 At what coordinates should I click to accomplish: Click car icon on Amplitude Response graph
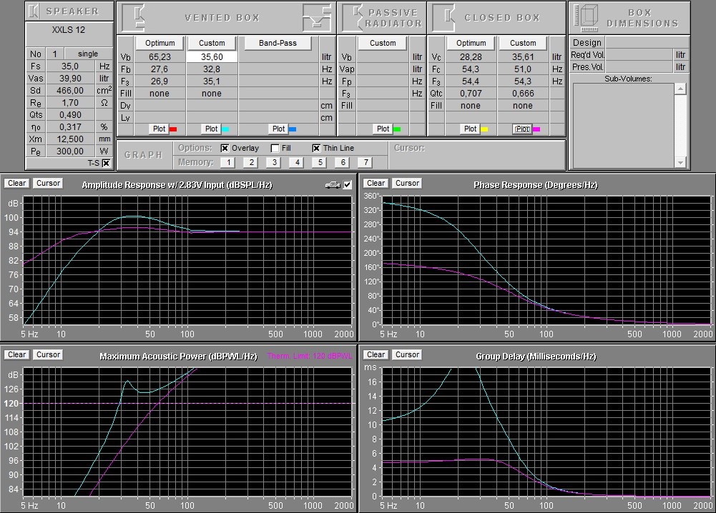pos(333,185)
